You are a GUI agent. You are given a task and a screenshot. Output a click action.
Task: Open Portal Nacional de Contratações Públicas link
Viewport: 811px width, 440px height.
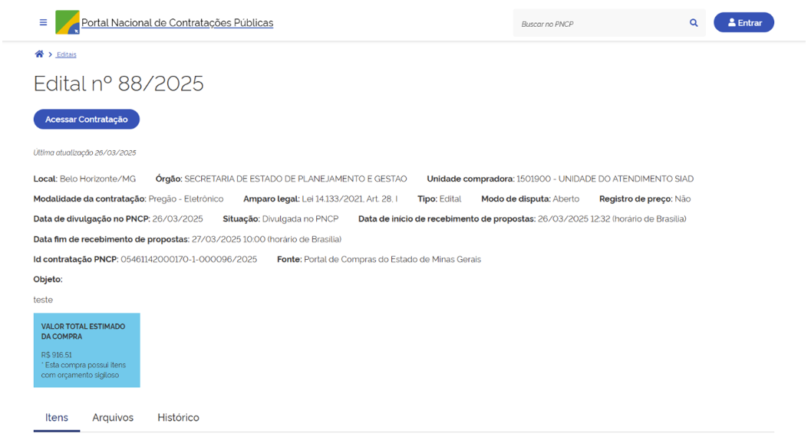(x=177, y=23)
